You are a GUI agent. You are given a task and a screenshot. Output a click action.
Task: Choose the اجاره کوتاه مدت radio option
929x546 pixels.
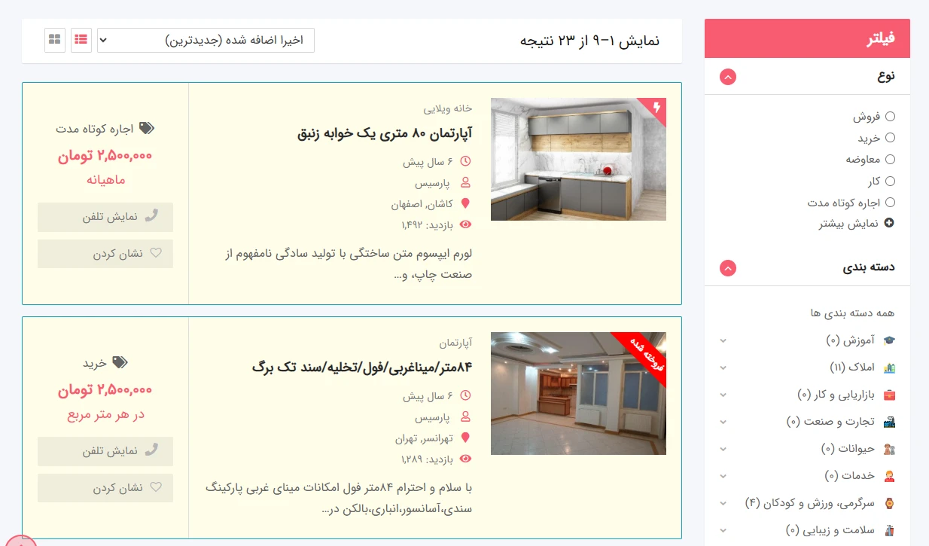click(x=890, y=203)
